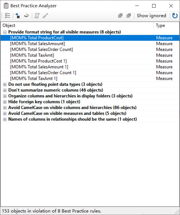This screenshot has height=215, width=180.
Task: Click the apply fix brush icon
Action: [x=45, y=16]
